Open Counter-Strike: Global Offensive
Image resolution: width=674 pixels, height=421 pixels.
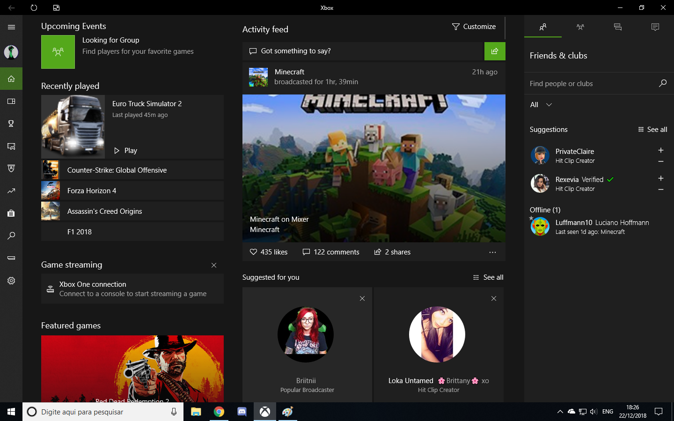click(132, 170)
